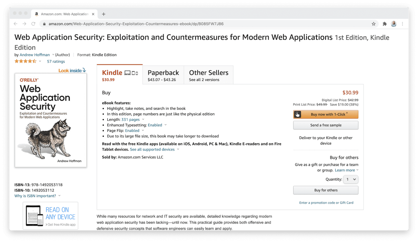This screenshot has width=418, height=242.
Task: Open the extensions puzzle icon
Action: 385,24
